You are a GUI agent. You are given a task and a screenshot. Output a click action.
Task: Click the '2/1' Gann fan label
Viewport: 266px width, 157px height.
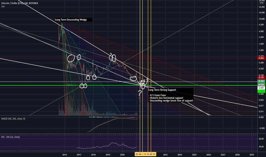click(x=84, y=54)
